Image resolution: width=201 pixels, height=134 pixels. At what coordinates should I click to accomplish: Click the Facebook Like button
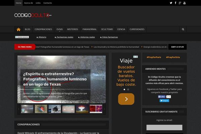(162, 97)
